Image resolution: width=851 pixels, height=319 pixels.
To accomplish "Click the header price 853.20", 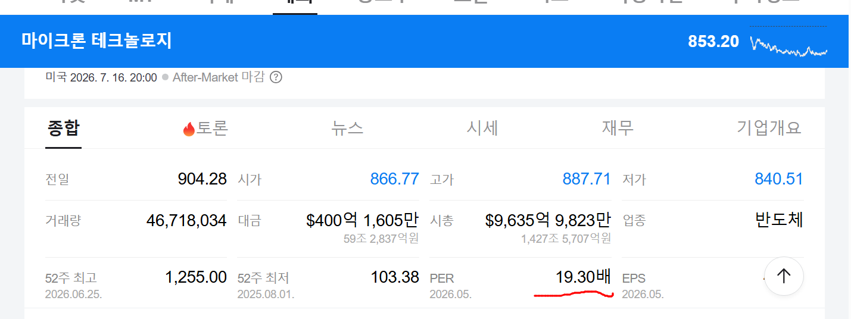I will click(713, 42).
